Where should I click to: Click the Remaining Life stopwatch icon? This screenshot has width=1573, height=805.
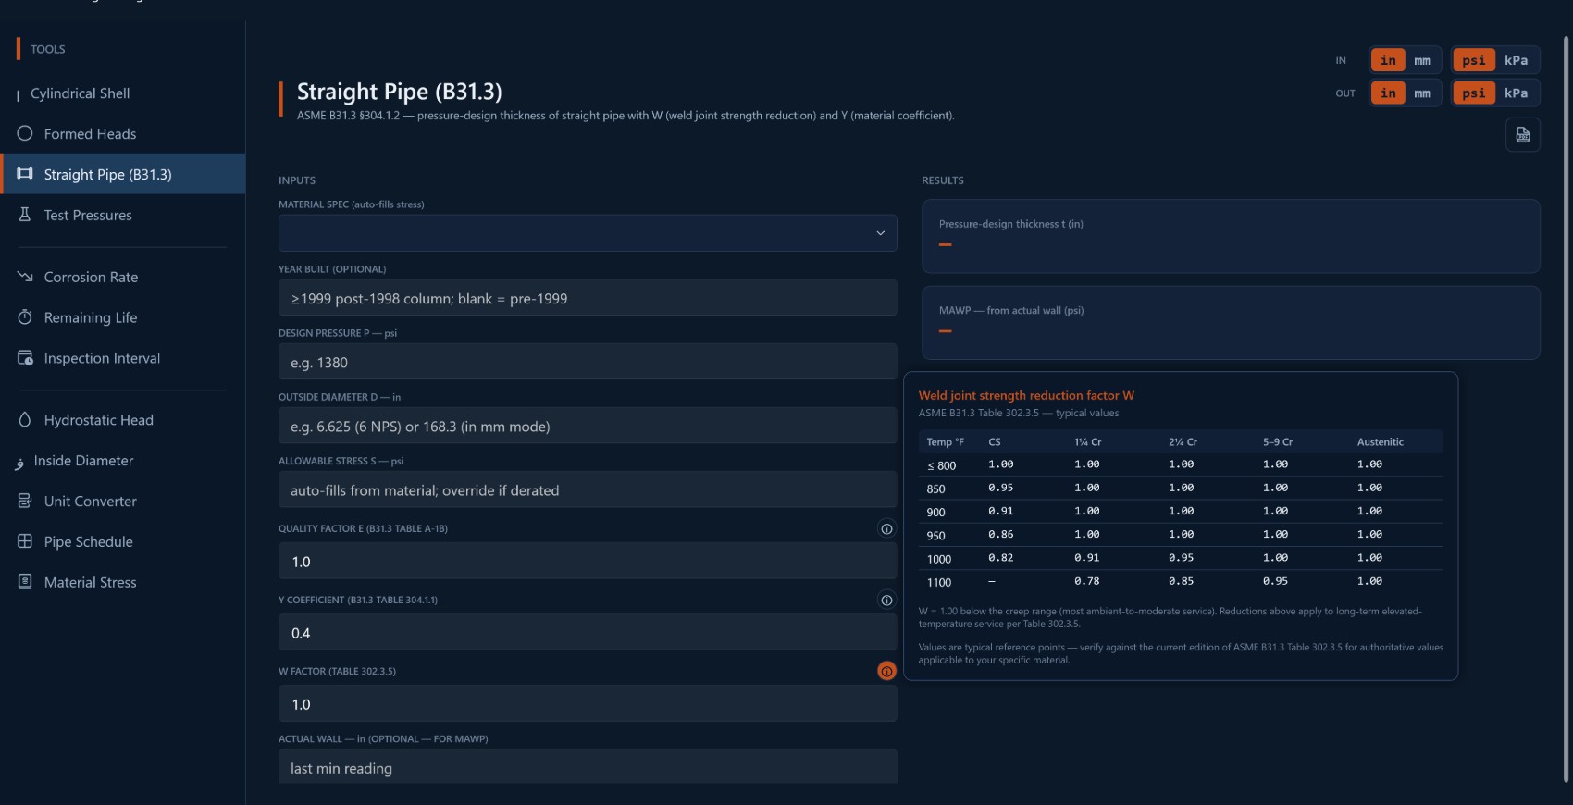coord(25,316)
